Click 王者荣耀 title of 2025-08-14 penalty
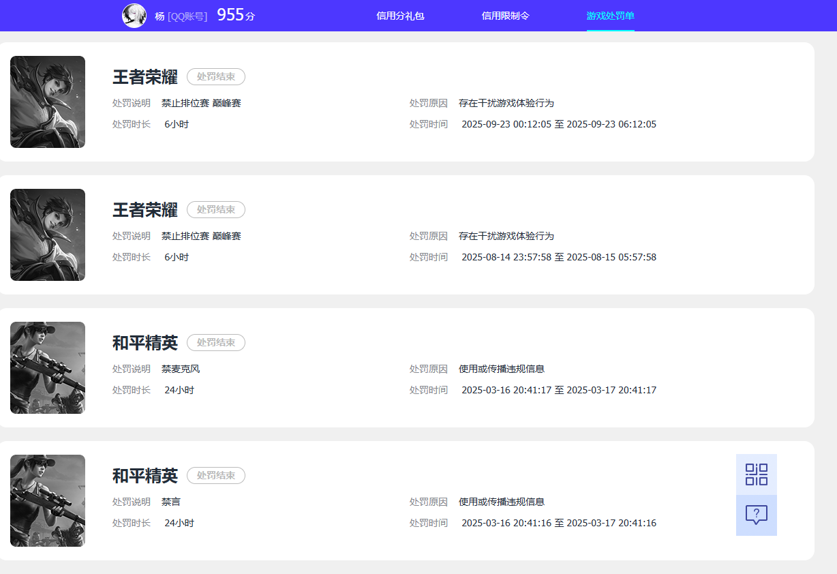The height and width of the screenshot is (574, 837). [x=145, y=210]
